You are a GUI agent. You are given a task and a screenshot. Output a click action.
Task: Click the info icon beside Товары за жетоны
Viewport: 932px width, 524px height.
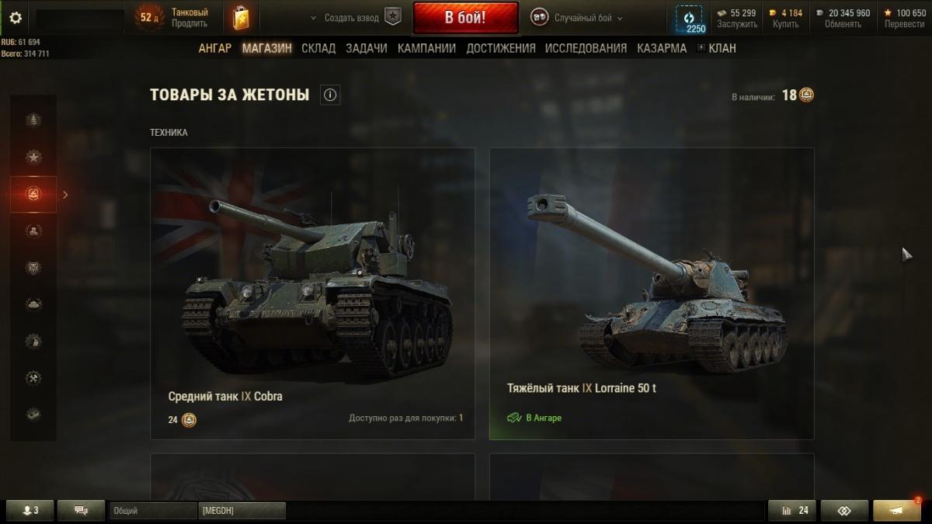[x=330, y=95]
